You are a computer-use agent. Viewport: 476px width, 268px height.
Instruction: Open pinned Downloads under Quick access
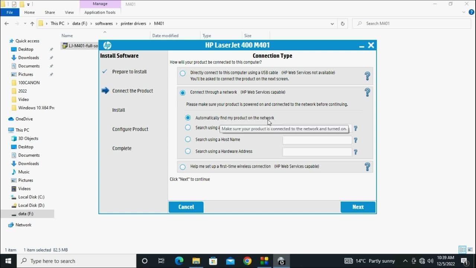tap(29, 58)
